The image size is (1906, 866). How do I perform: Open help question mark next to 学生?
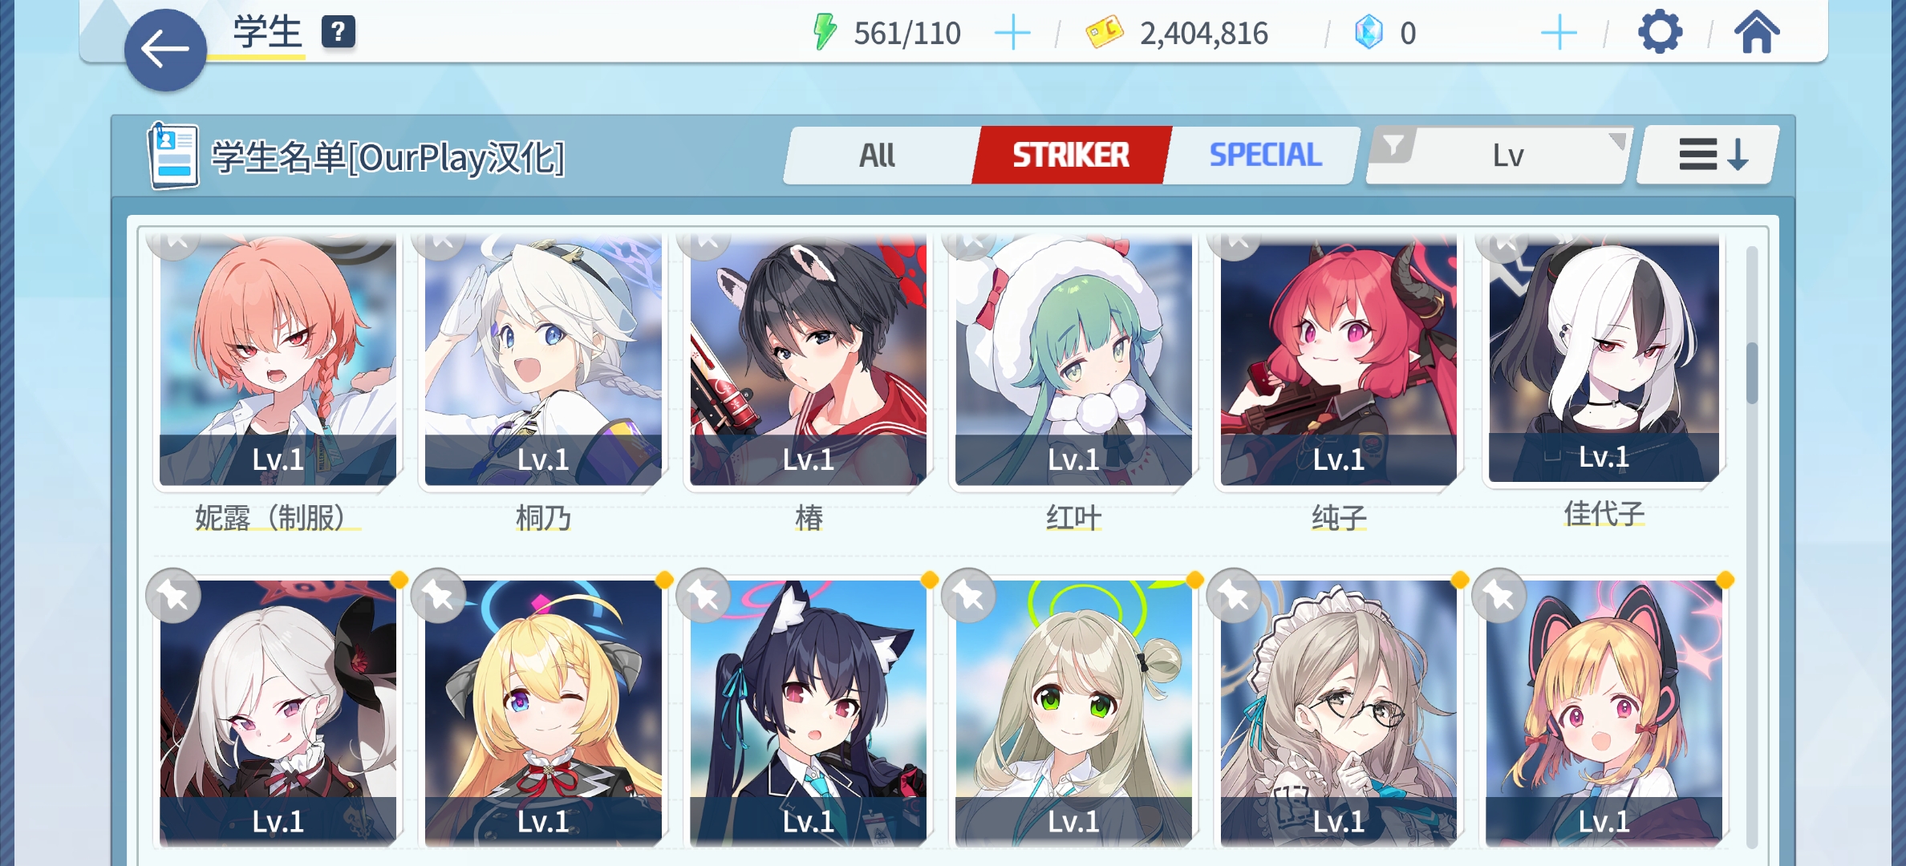[x=339, y=32]
